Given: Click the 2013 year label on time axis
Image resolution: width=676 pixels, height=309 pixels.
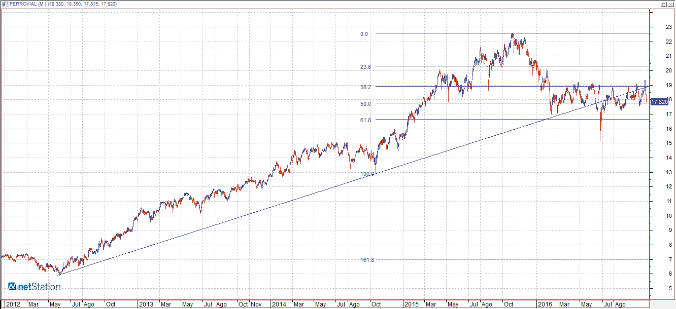Looking at the screenshot, I should [146, 304].
